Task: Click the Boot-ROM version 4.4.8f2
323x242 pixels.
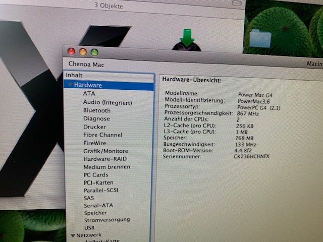Action: [x=243, y=150]
